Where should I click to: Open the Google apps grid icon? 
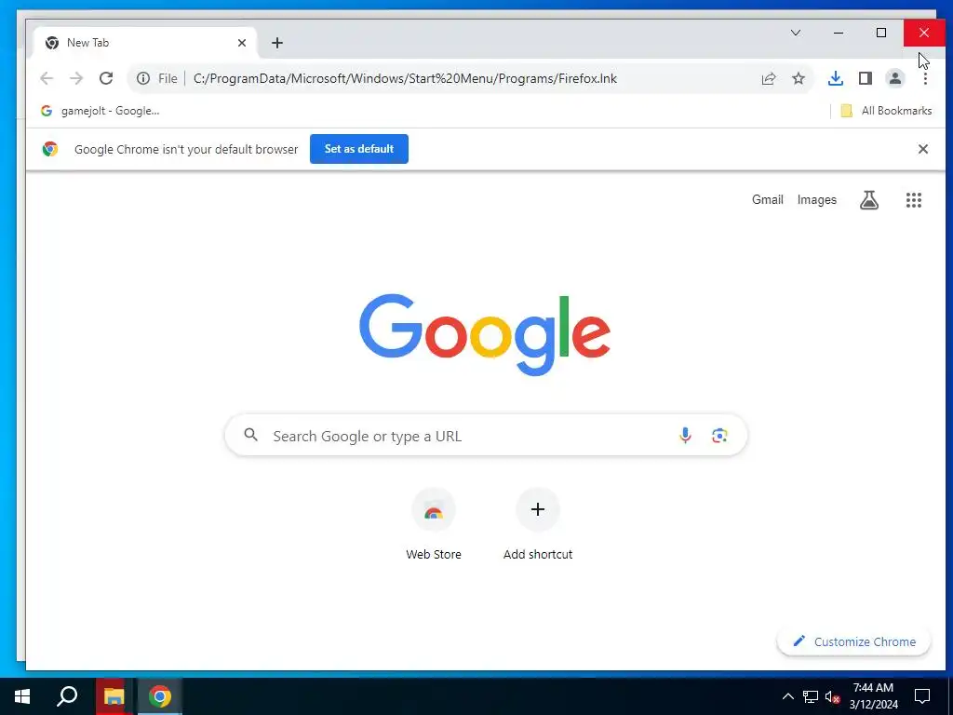click(914, 200)
